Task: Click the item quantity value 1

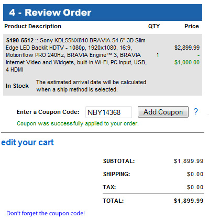Action: click(x=157, y=55)
